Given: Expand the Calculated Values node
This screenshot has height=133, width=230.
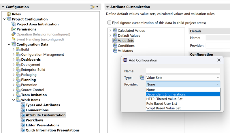Looking at the screenshot, I should pos(110,31).
